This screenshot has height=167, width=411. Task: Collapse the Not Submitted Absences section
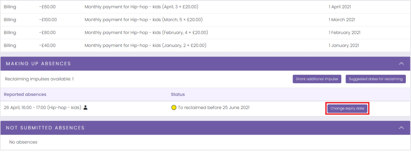pyautogui.click(x=401, y=127)
